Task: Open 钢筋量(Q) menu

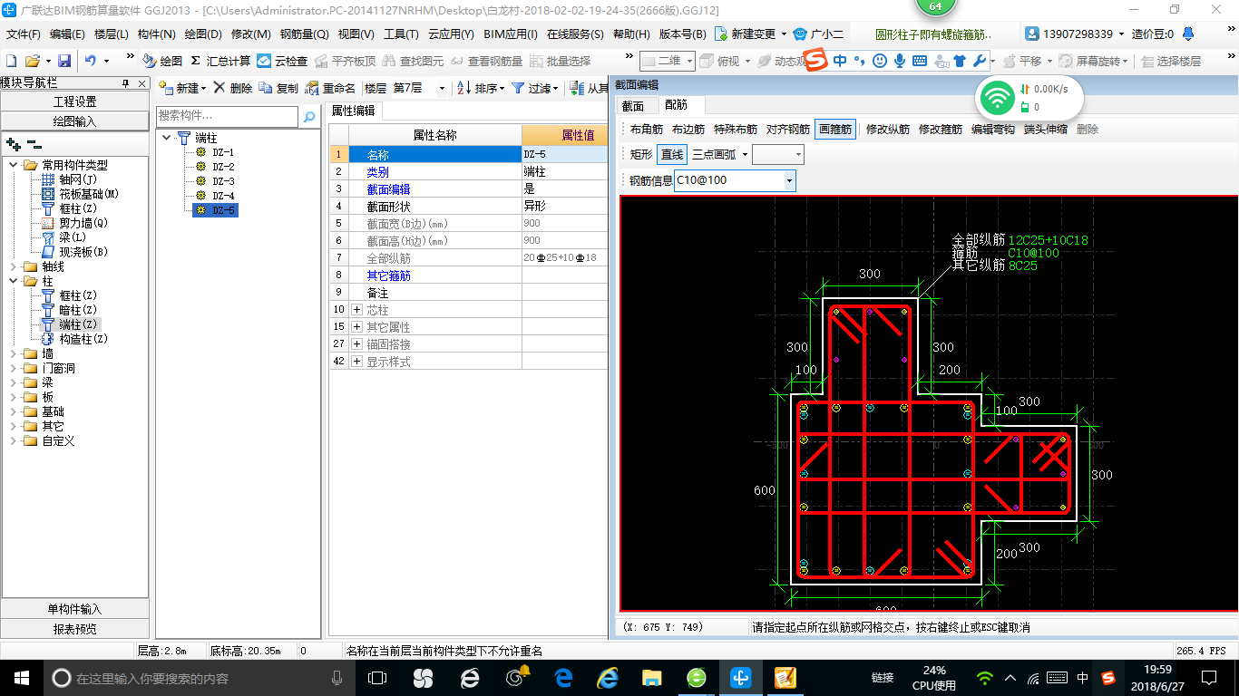Action: (304, 34)
